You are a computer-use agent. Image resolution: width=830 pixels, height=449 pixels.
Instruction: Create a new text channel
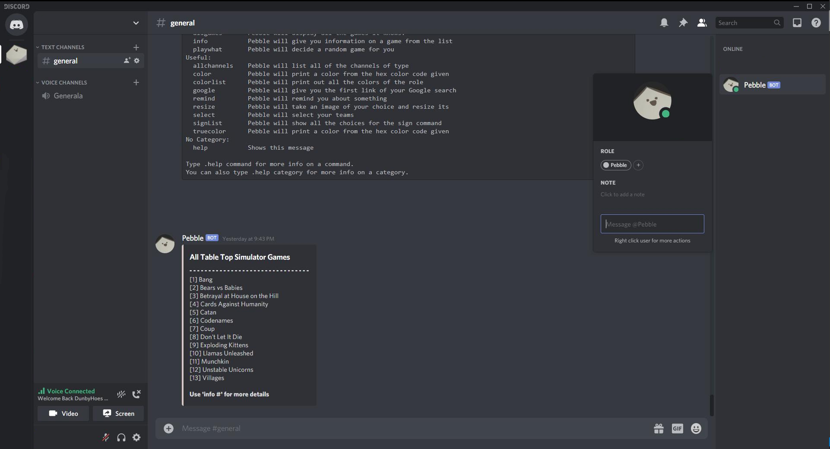136,47
